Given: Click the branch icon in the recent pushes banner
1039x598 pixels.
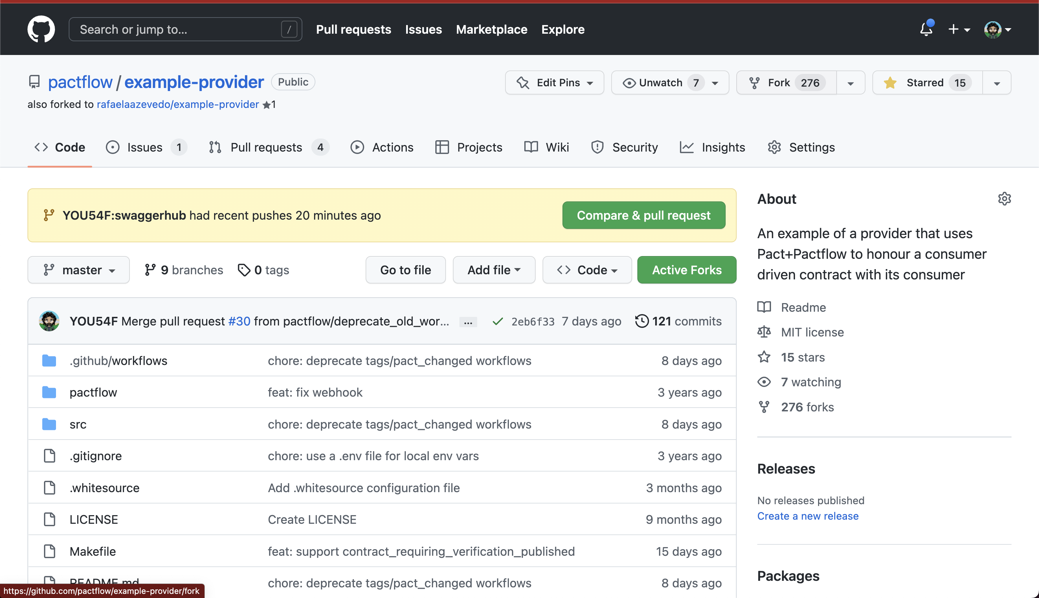Looking at the screenshot, I should 49,215.
